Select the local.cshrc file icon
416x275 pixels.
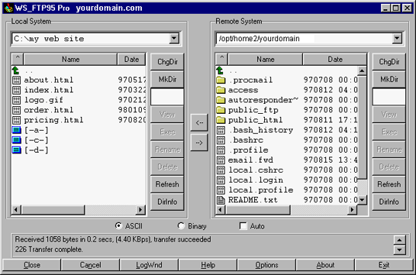221,170
